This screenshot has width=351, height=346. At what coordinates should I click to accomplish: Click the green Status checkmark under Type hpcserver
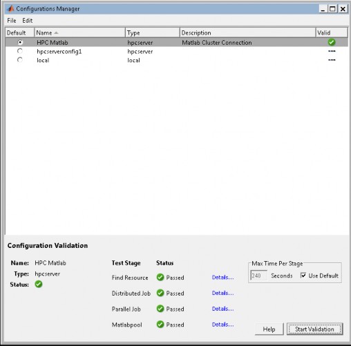(x=39, y=285)
